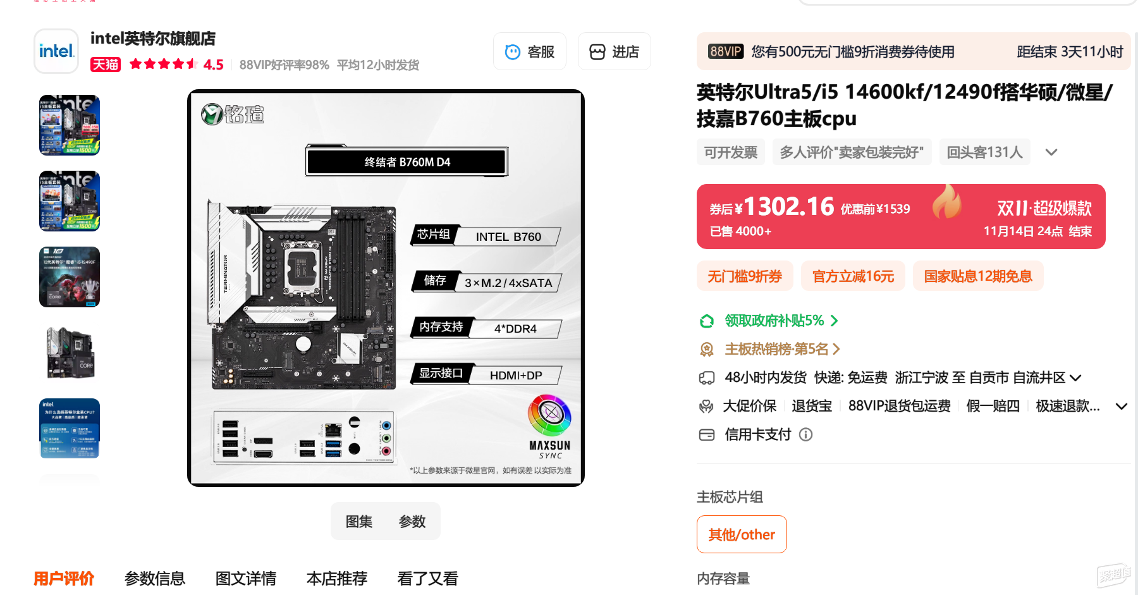This screenshot has width=1138, height=595.
Task: Click the 88VIP badge in coupon banner
Action: coord(726,51)
